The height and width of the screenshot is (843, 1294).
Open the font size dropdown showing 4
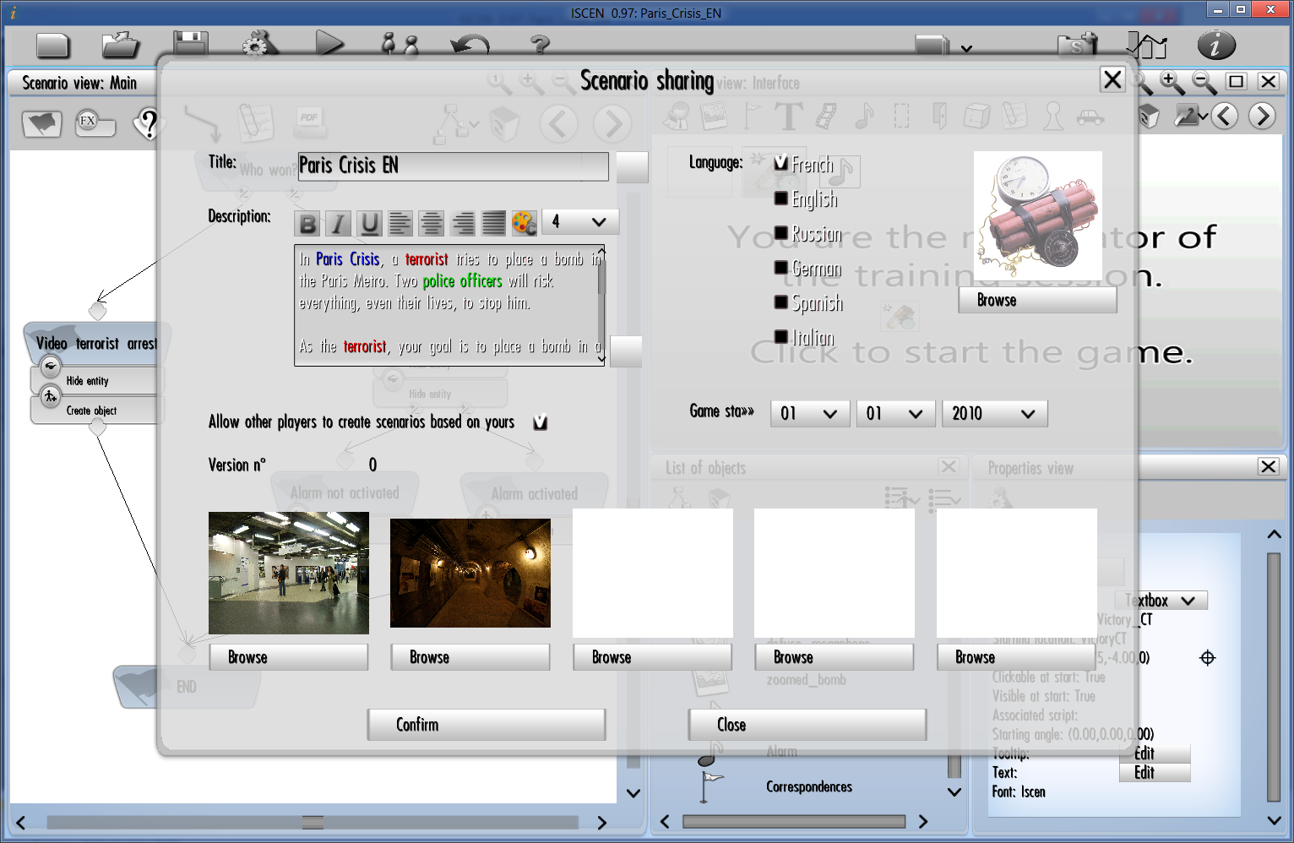tap(580, 222)
